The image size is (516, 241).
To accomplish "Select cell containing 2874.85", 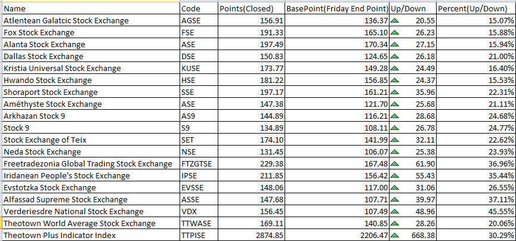I will tap(251, 236).
